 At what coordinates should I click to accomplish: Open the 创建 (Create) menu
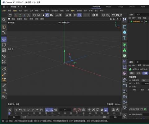pos(15,11)
